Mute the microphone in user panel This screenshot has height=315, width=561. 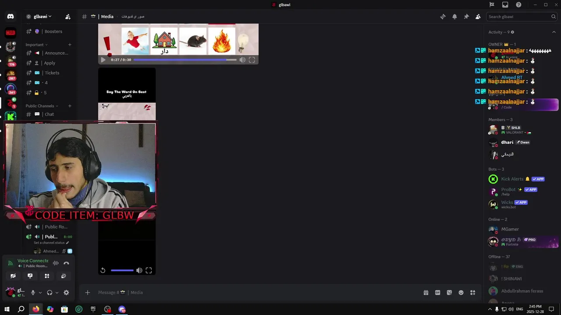(33, 293)
